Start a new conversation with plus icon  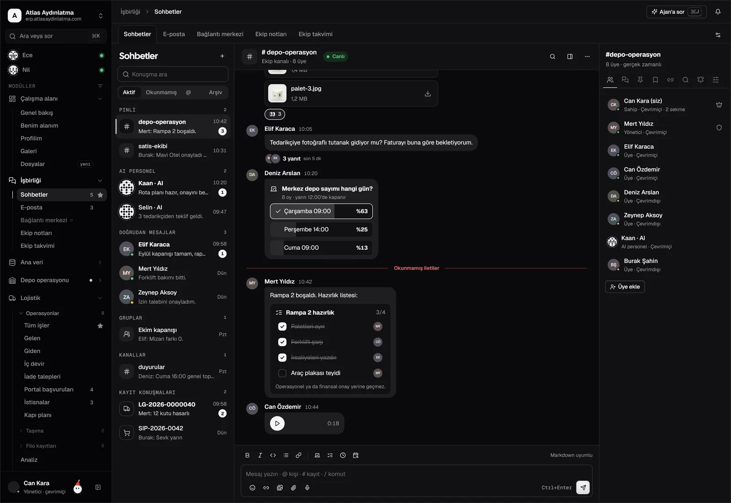tap(222, 56)
